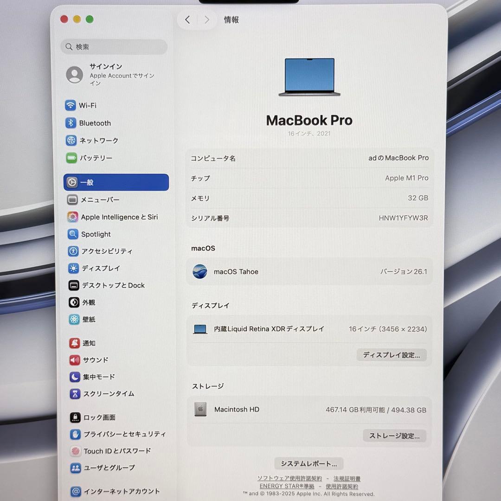The image size is (501, 501).
Task: Click the Macintosh HD drive icon
Action: tap(200, 409)
